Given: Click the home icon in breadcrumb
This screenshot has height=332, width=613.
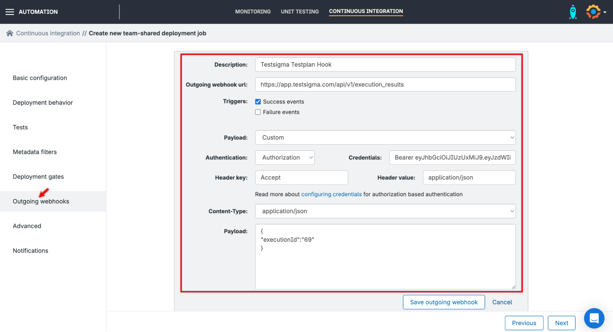Looking at the screenshot, I should point(10,33).
